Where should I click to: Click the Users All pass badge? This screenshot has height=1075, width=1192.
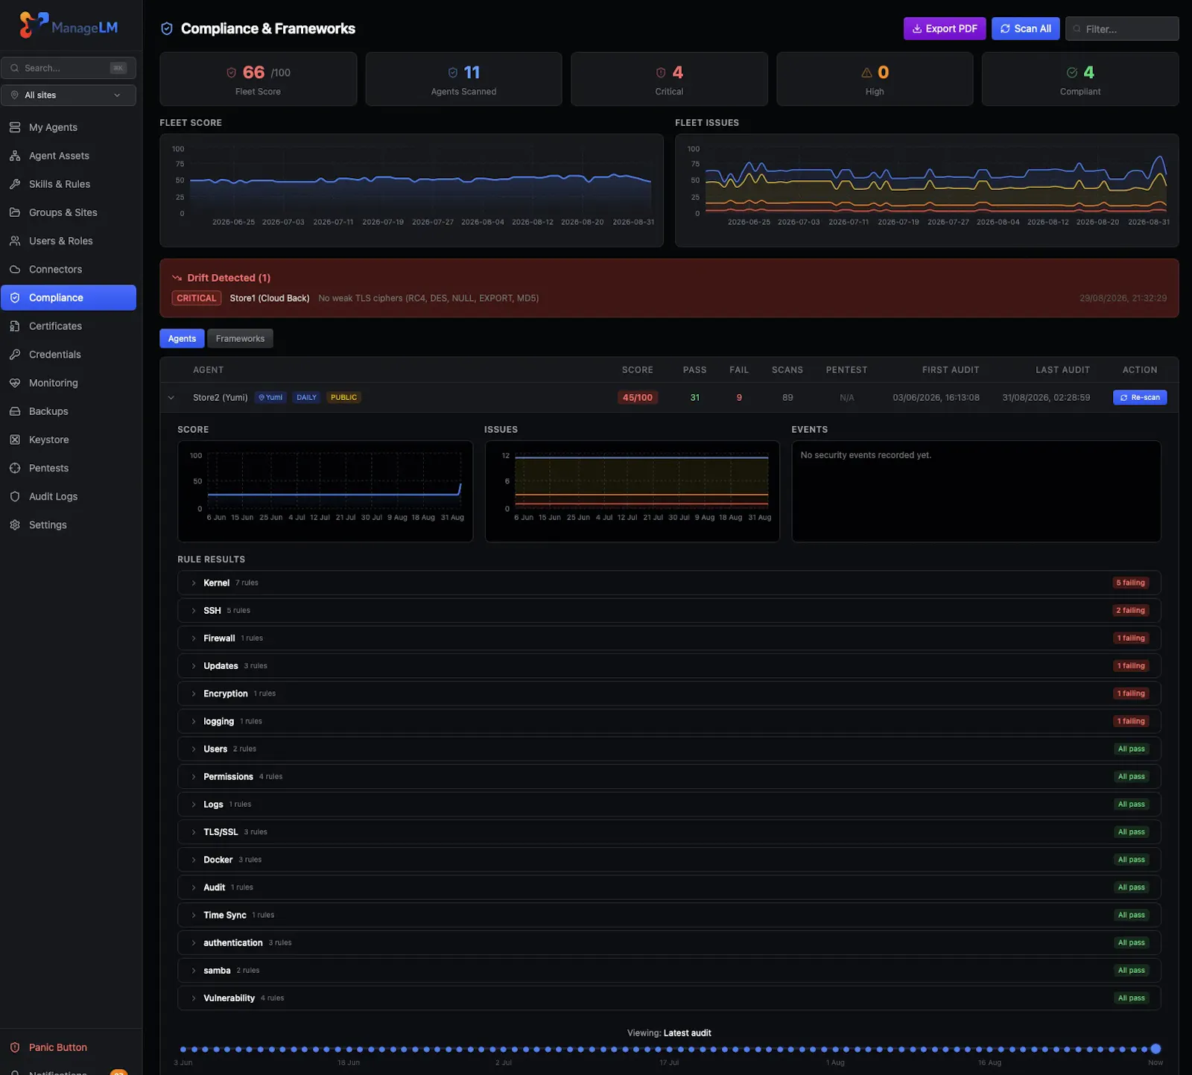click(x=1131, y=749)
